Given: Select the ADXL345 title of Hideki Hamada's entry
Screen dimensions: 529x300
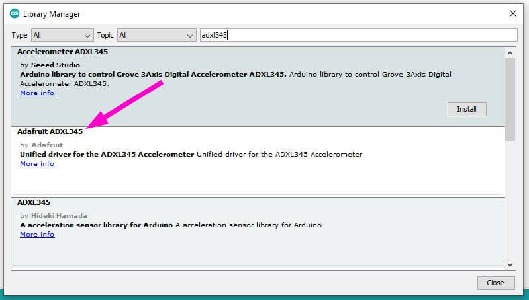Looking at the screenshot, I should click(x=34, y=202).
